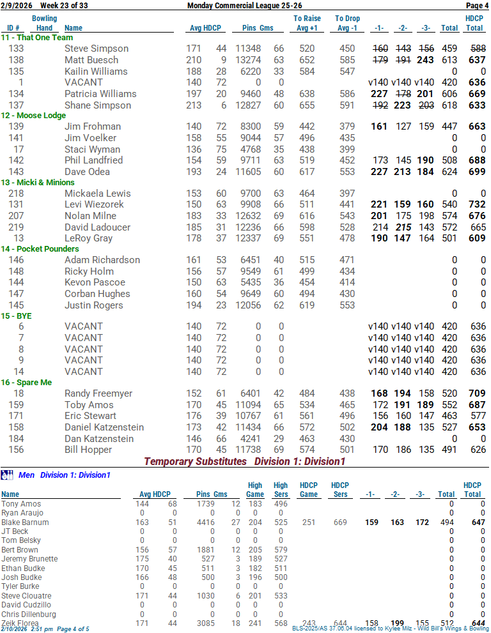This screenshot has height=633, width=491.
Task: Click Matt Buesch's pins value 13274
Action: click(248, 60)
